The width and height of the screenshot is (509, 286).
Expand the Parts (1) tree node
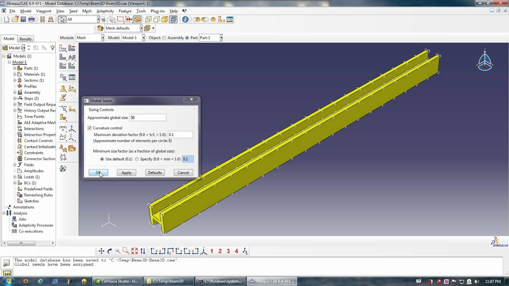(x=15, y=68)
